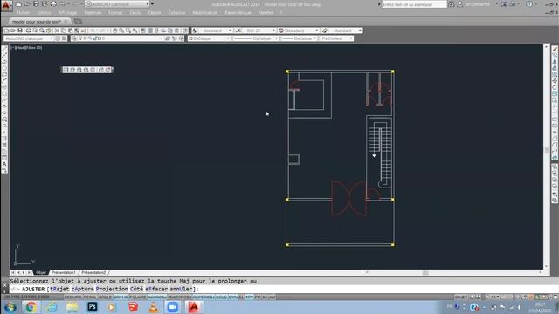The height and width of the screenshot is (314, 559).
Task: Open the Fichier menu
Action: (x=24, y=12)
